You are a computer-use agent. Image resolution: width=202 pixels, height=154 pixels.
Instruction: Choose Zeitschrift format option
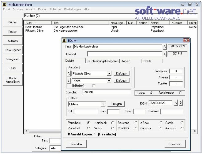pyautogui.click(x=88, y=128)
